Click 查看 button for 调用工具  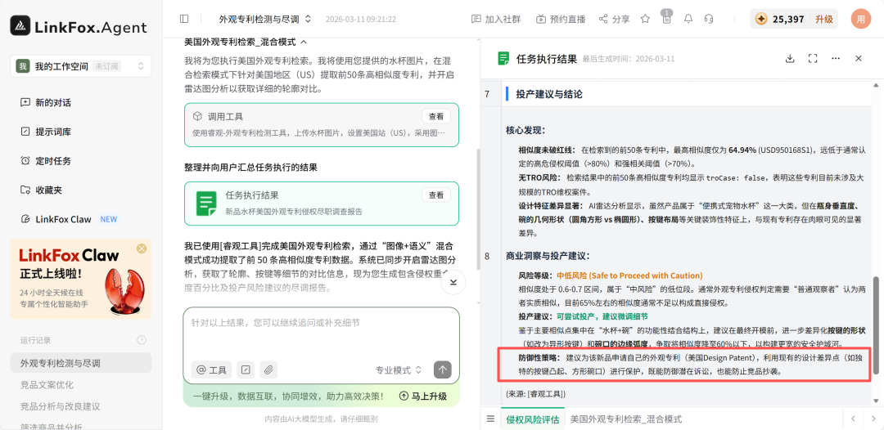(x=436, y=117)
